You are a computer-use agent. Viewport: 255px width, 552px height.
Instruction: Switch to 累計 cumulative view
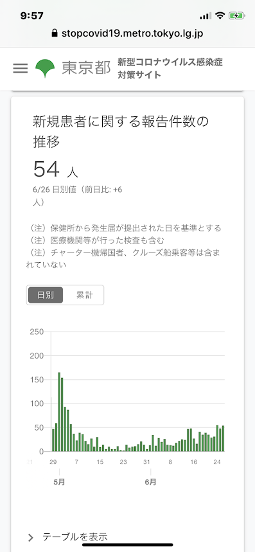[x=84, y=295]
